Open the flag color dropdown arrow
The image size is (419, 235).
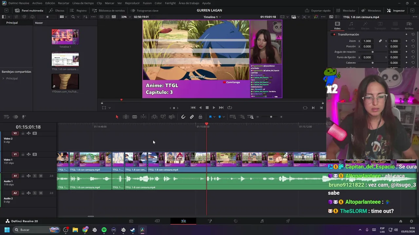214,117
